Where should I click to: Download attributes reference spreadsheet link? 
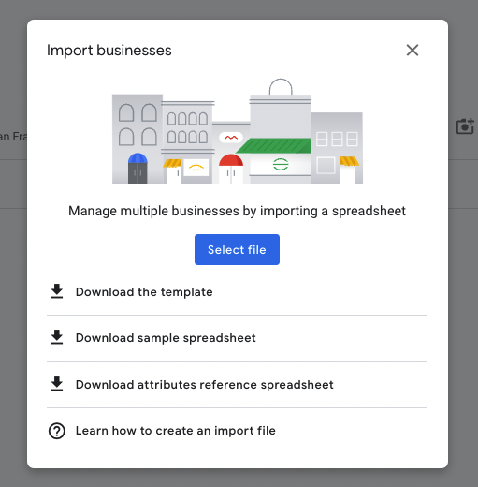pyautogui.click(x=205, y=385)
